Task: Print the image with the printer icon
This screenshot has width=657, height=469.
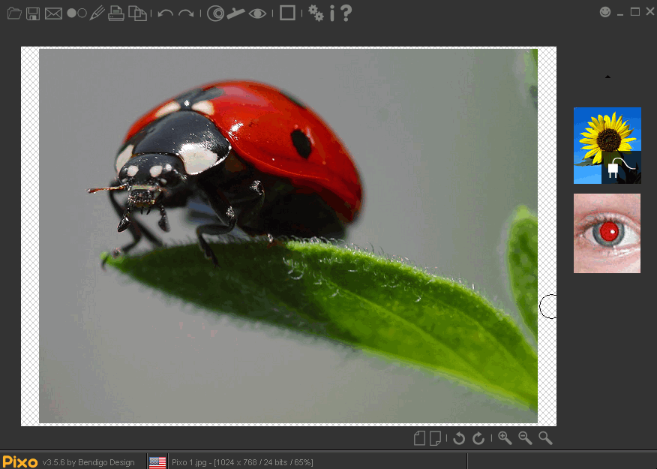Action: (x=116, y=14)
